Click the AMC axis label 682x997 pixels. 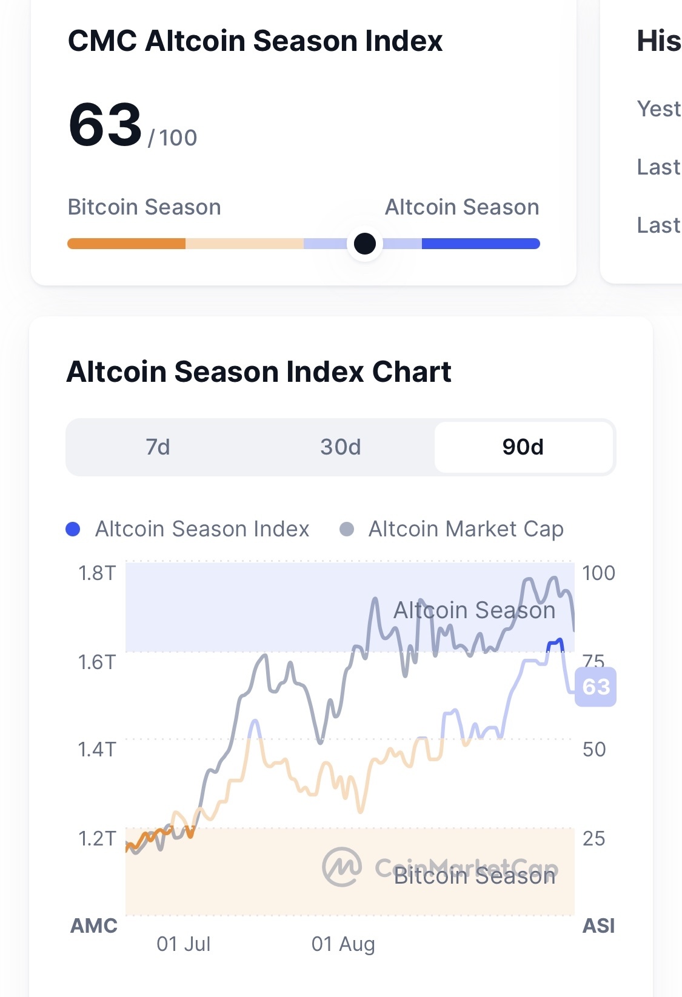coord(94,926)
